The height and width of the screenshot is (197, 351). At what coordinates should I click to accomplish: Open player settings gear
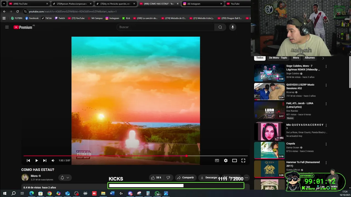tap(226, 161)
